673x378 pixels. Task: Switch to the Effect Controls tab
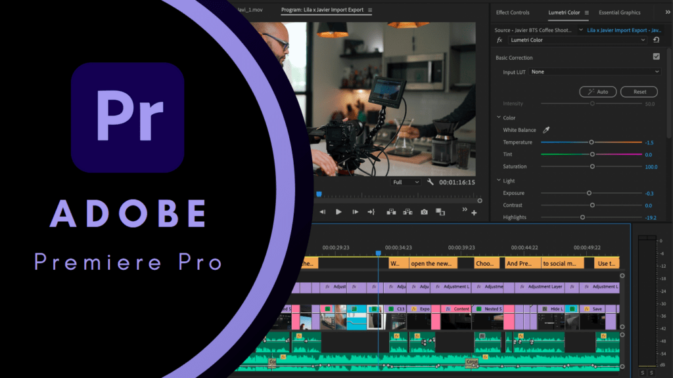tap(513, 12)
